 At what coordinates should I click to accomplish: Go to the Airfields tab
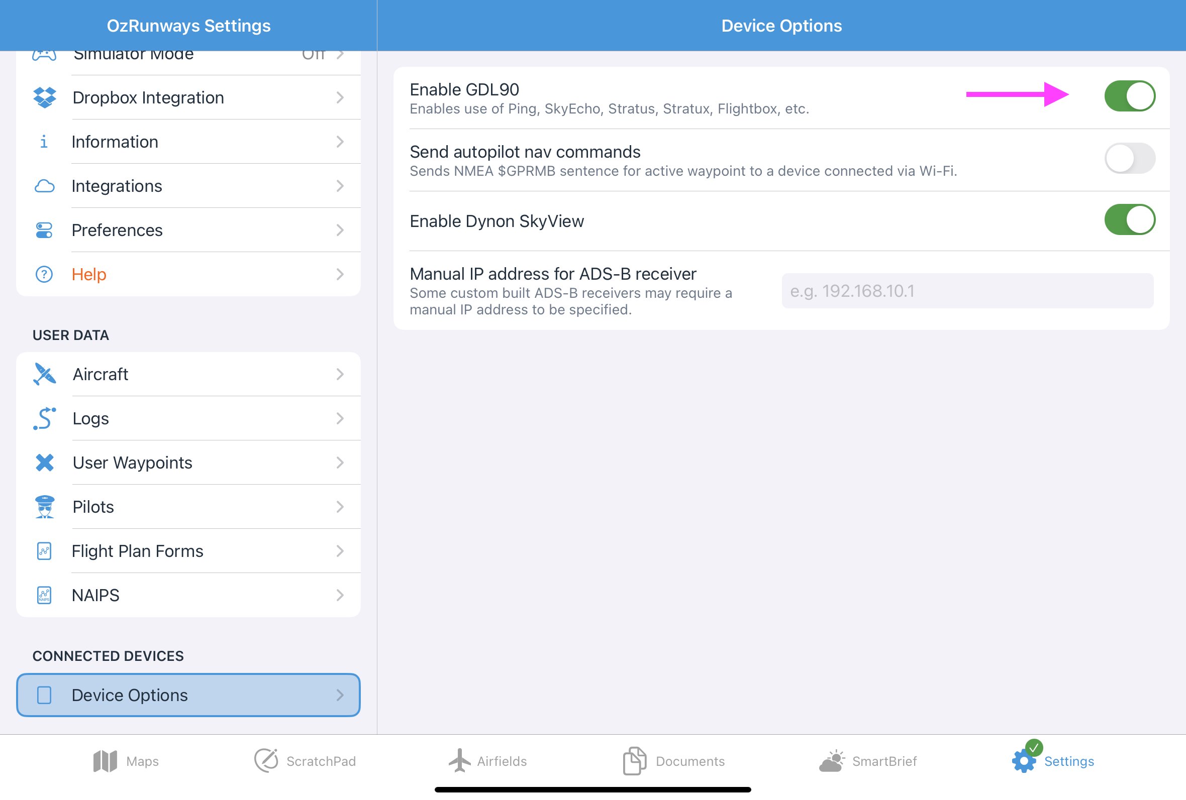pyautogui.click(x=488, y=761)
